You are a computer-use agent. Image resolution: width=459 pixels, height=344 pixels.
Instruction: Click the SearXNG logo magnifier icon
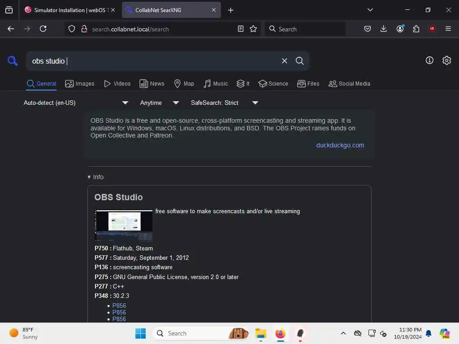point(13,61)
